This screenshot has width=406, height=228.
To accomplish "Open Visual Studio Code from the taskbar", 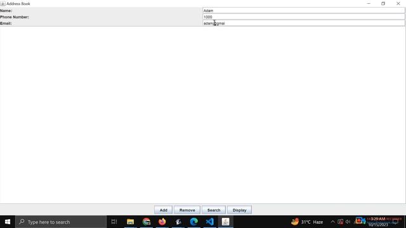I will pyautogui.click(x=209, y=222).
